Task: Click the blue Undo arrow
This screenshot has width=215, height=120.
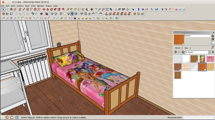Action: click(x=33, y=14)
